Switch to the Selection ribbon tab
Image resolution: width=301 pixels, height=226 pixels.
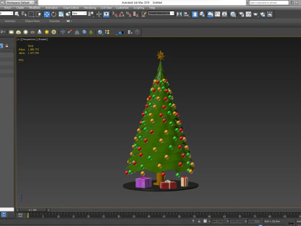click(x=10, y=21)
